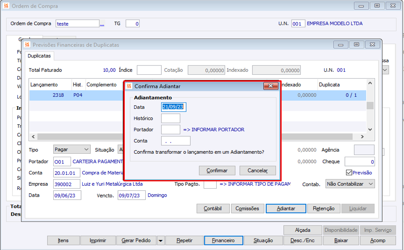
Task: Click the Adiantar button
Action: tap(286, 208)
